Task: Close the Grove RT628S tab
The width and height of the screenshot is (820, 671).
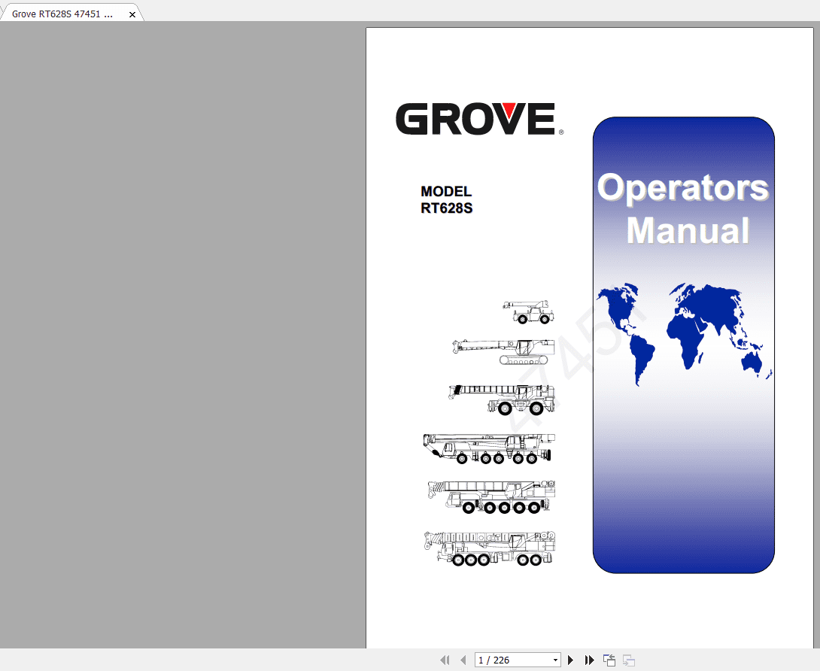Action: click(x=132, y=13)
